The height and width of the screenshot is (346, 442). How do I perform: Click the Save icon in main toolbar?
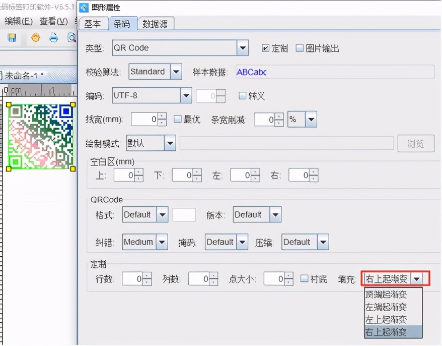[12, 37]
